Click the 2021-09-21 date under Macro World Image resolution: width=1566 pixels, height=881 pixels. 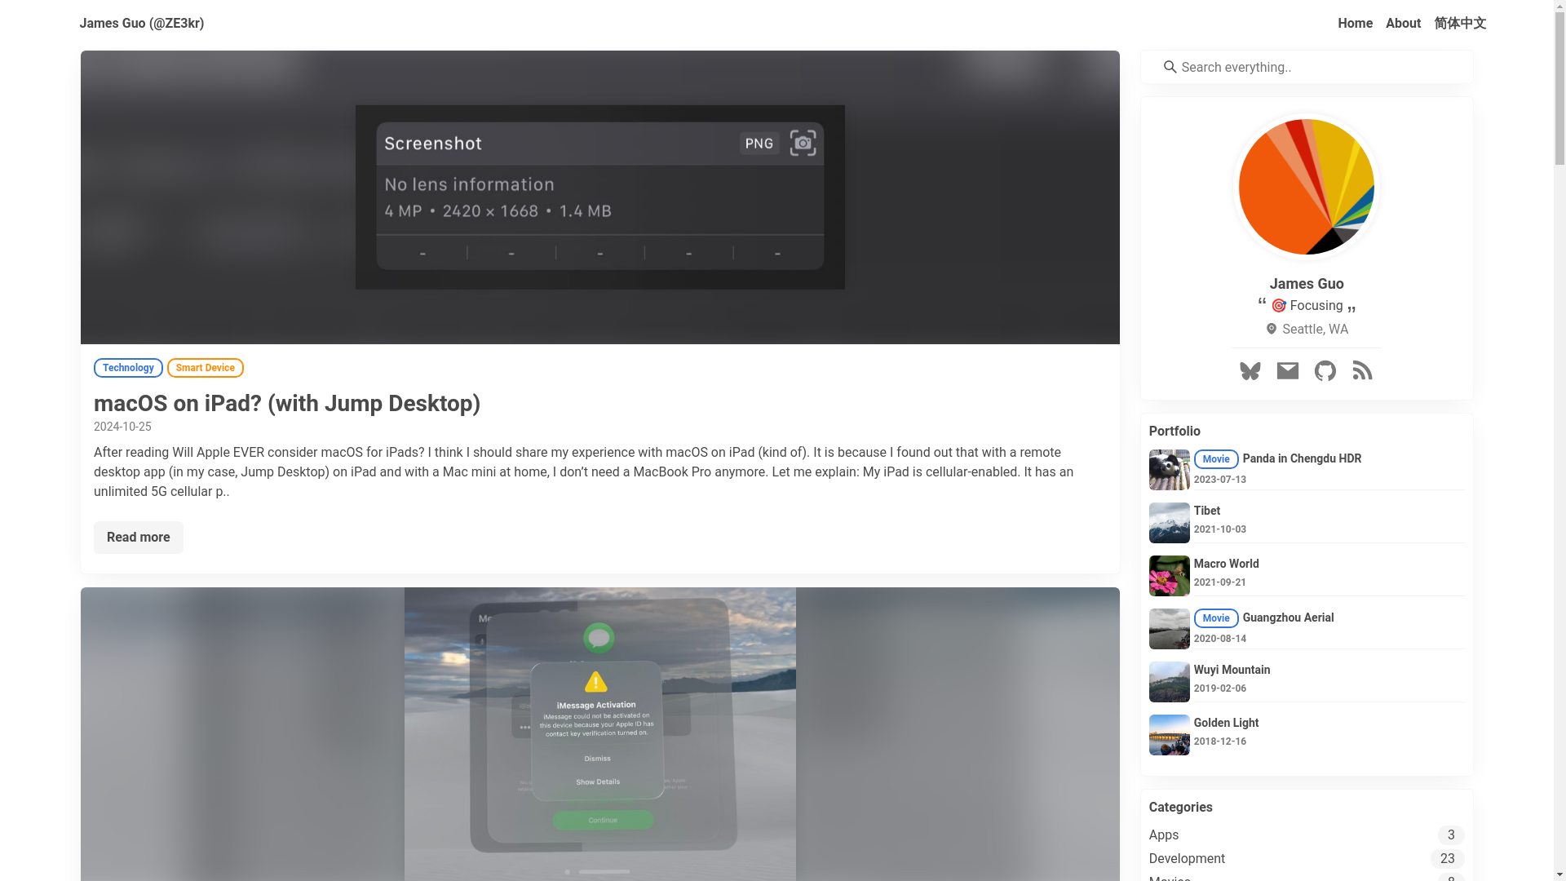pyautogui.click(x=1220, y=582)
